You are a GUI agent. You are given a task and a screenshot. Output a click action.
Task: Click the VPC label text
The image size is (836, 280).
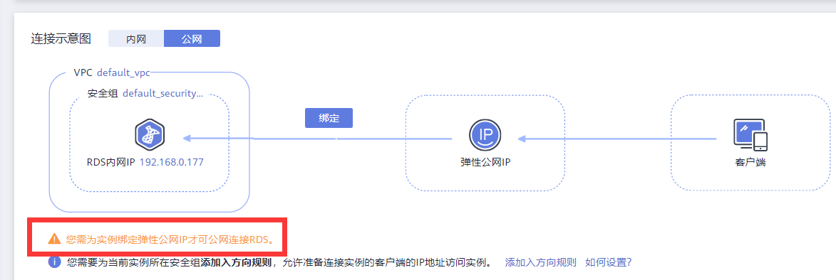pyautogui.click(x=83, y=72)
